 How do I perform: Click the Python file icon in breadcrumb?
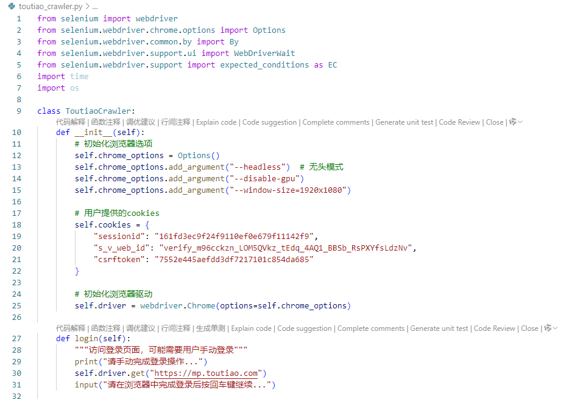12,6
